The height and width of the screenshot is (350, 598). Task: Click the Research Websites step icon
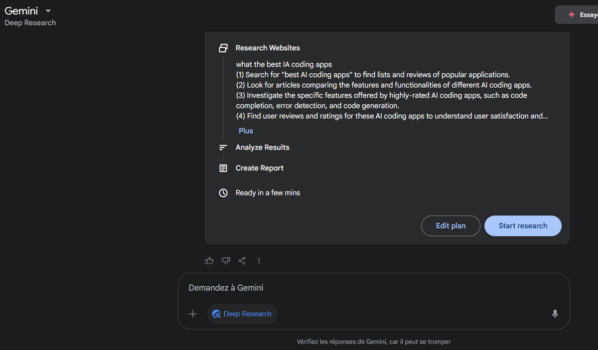(223, 48)
